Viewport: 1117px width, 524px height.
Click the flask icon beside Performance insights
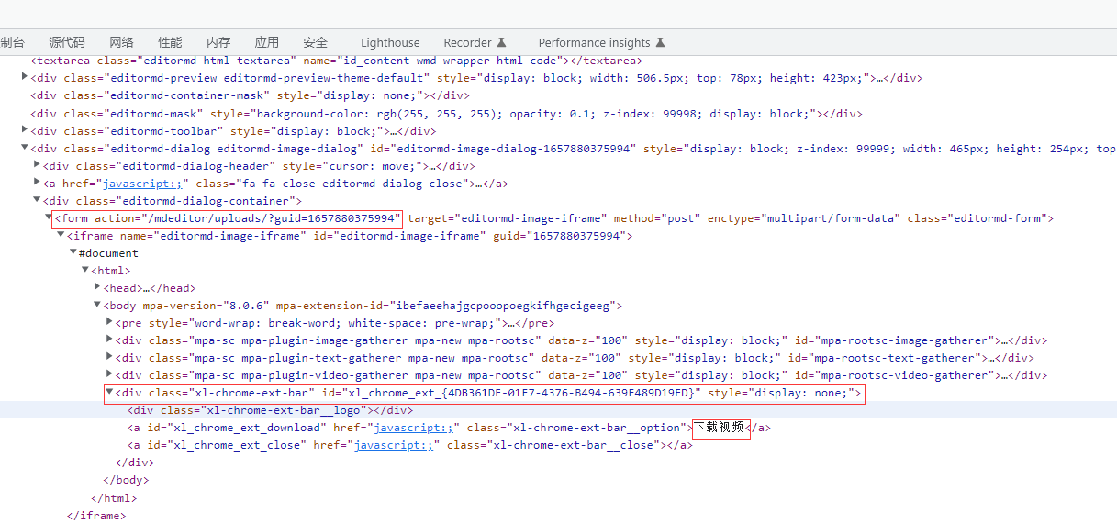click(x=660, y=43)
